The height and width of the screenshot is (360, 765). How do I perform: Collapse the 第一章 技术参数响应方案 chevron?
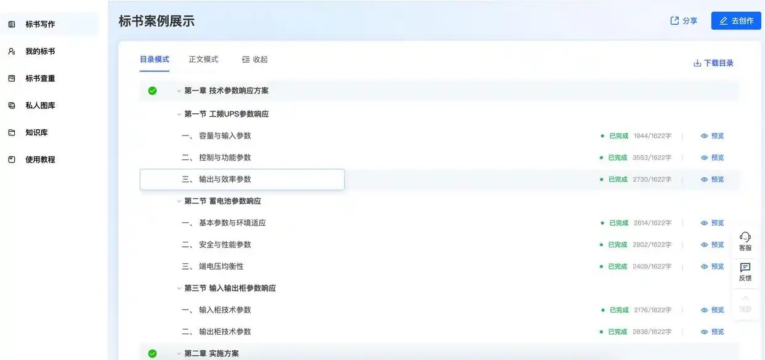[179, 91]
